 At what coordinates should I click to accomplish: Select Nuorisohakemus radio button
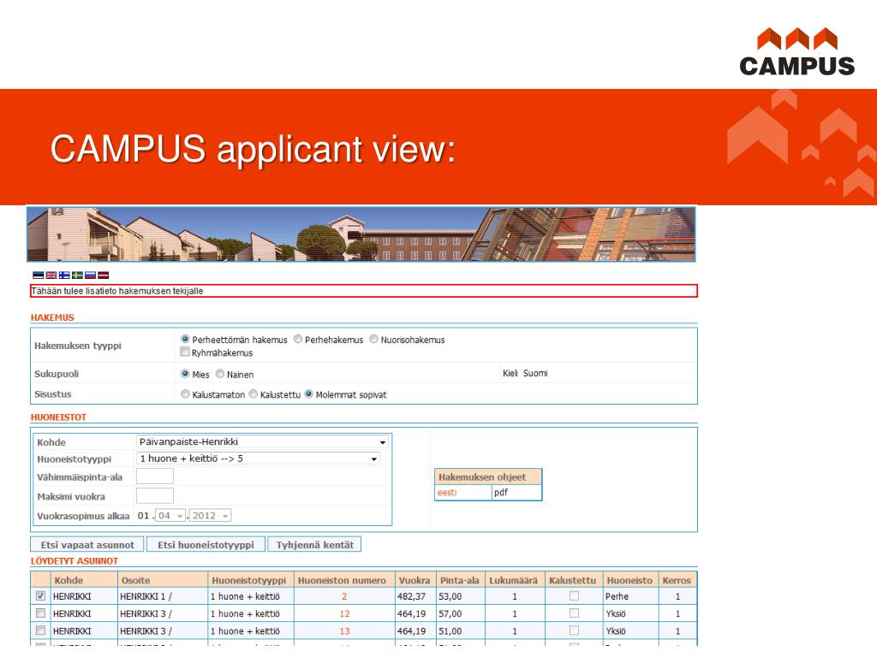pos(373,339)
